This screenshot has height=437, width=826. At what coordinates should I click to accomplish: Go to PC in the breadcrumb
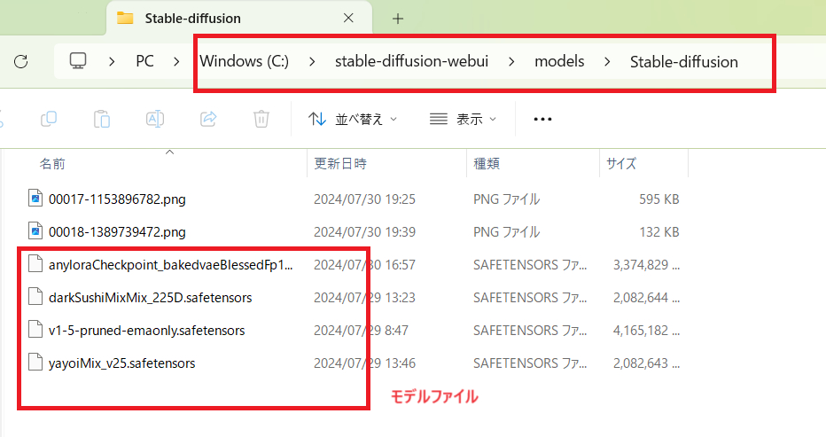(144, 61)
